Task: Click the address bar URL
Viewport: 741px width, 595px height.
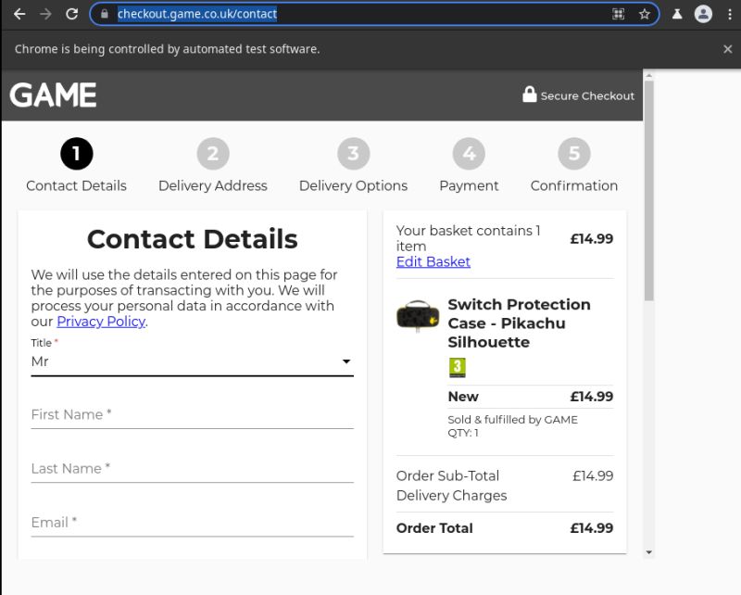Action: tap(197, 14)
